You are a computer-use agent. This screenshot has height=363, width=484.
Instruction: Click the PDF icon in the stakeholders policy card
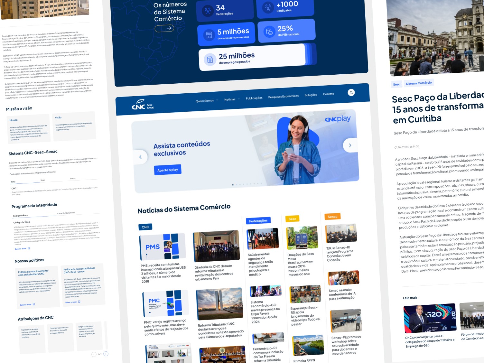click(34, 304)
